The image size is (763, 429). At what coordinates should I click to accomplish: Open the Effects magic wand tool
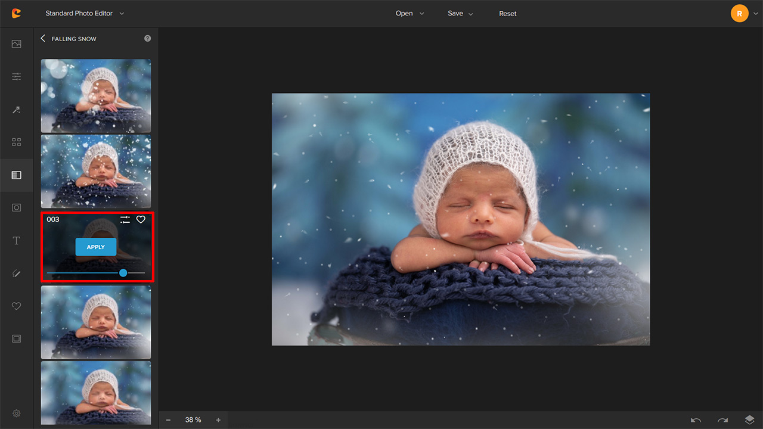16,110
